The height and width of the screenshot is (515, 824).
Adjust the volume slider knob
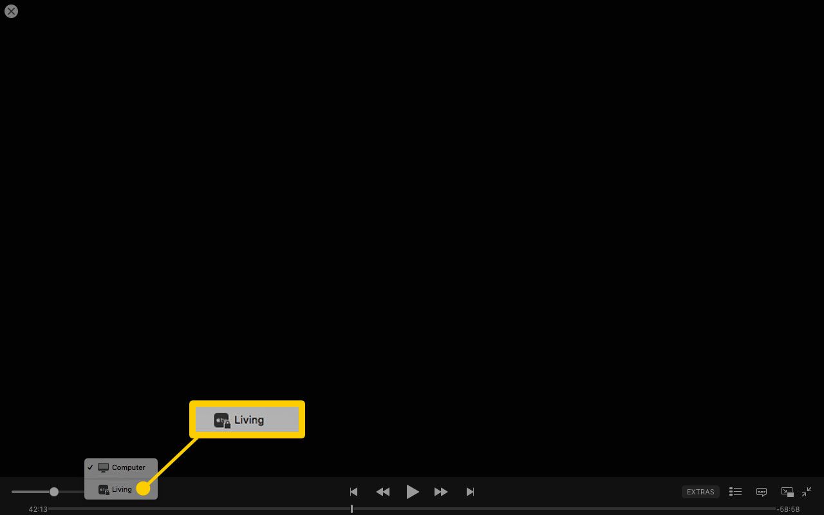pos(54,492)
